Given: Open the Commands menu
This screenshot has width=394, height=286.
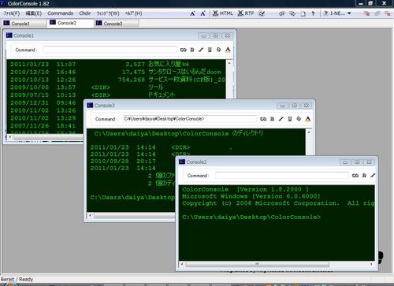Looking at the screenshot, I should coord(61,13).
